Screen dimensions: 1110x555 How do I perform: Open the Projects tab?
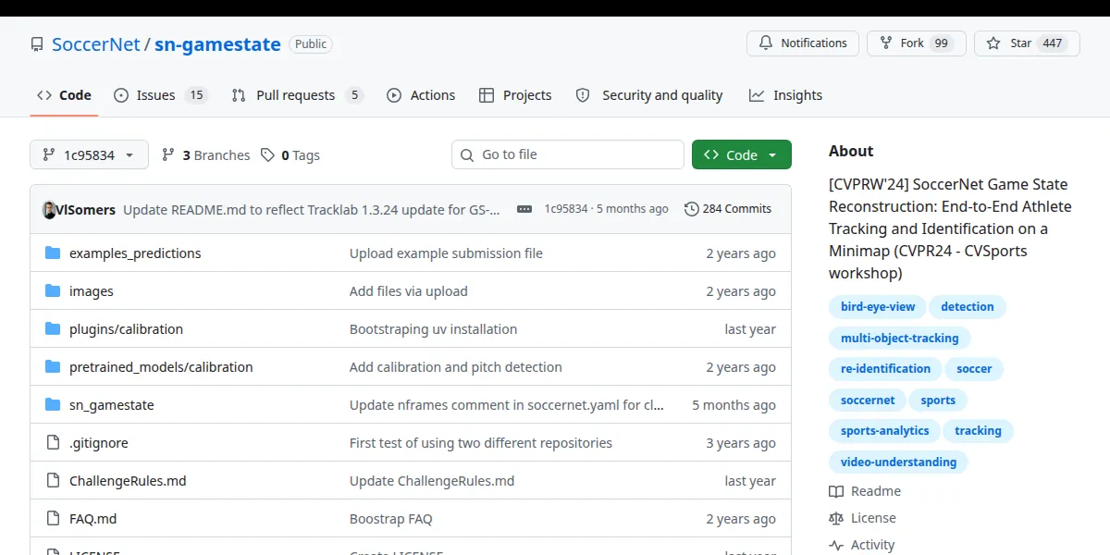point(515,95)
